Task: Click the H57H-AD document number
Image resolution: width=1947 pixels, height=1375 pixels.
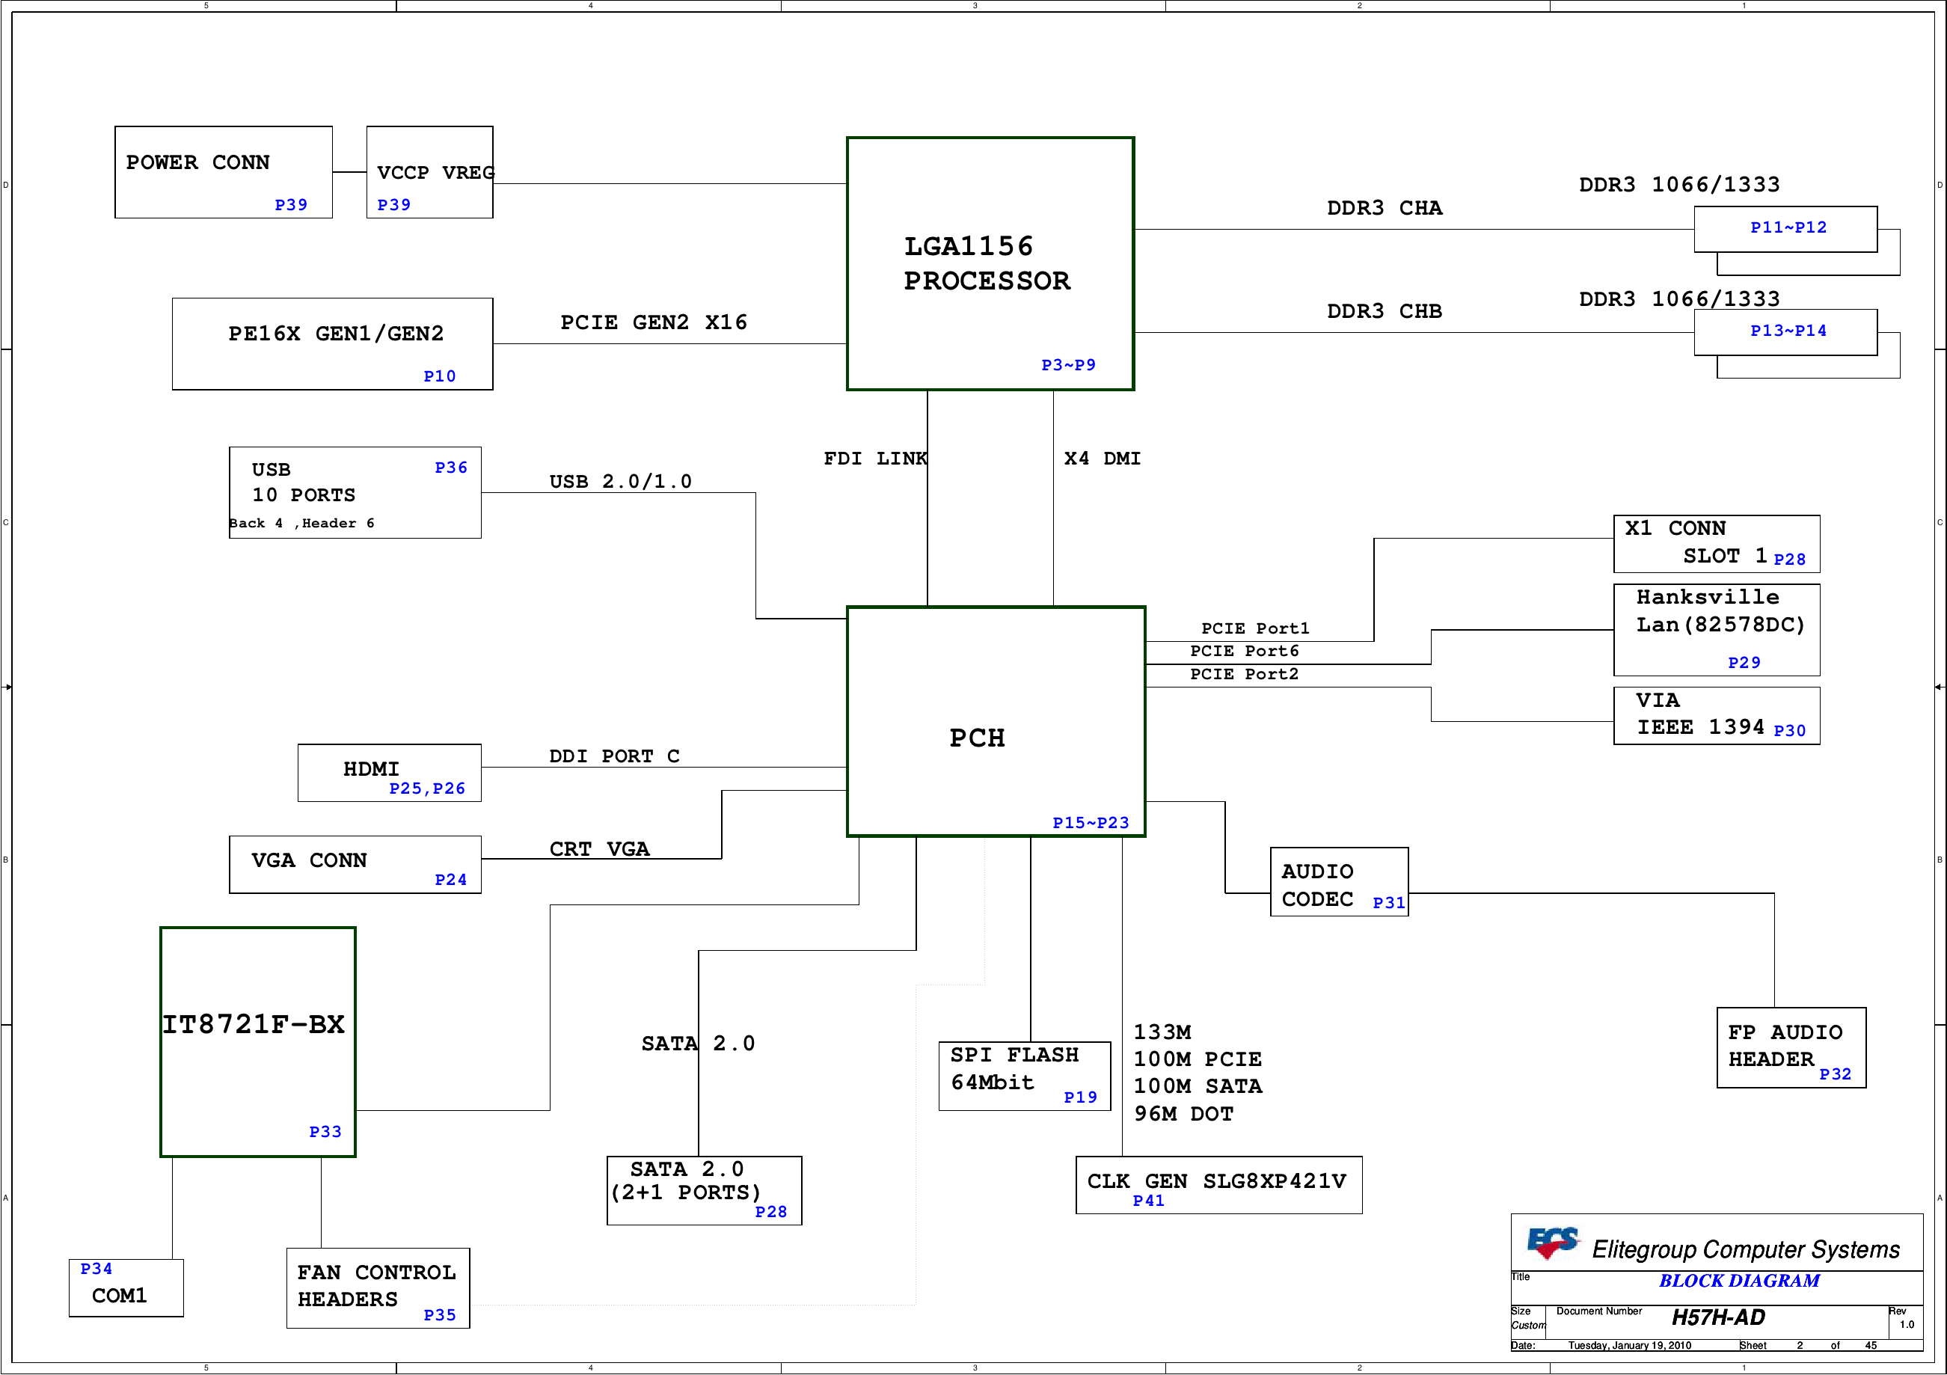Action: pos(1718,1317)
